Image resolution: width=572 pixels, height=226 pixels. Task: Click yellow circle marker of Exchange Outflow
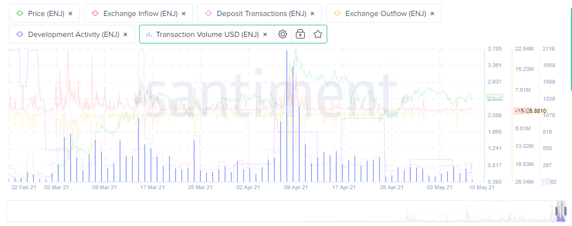(x=338, y=14)
